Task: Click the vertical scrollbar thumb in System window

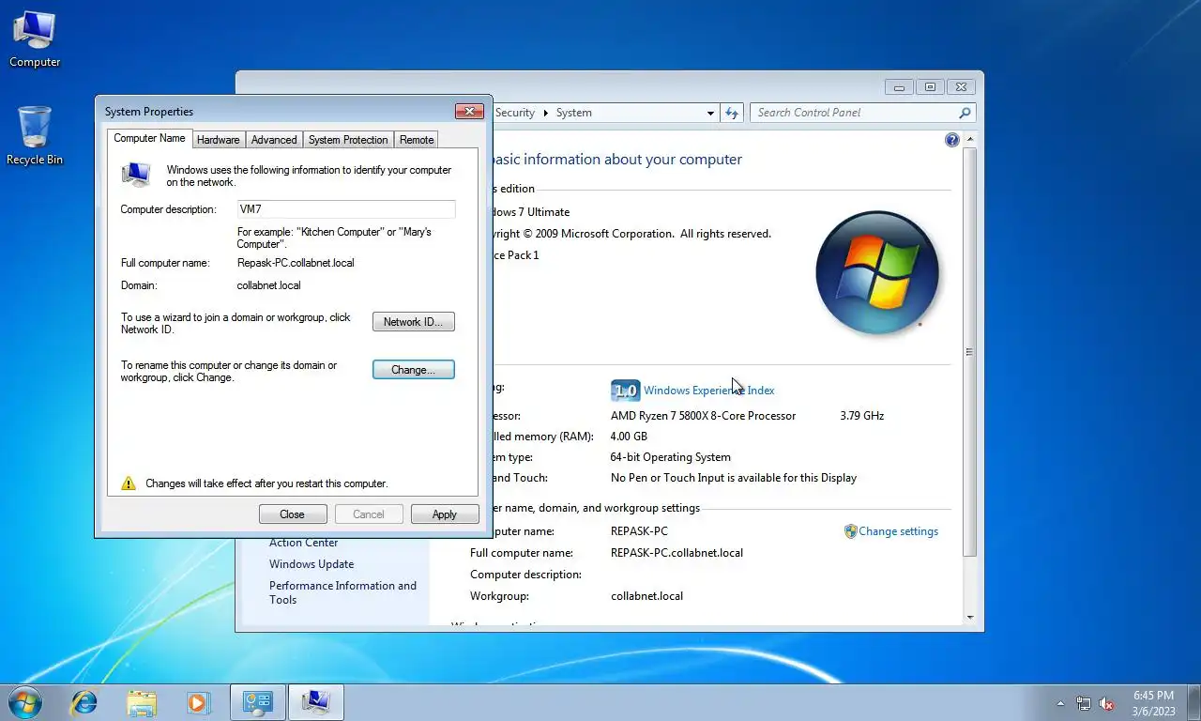Action: (x=969, y=352)
